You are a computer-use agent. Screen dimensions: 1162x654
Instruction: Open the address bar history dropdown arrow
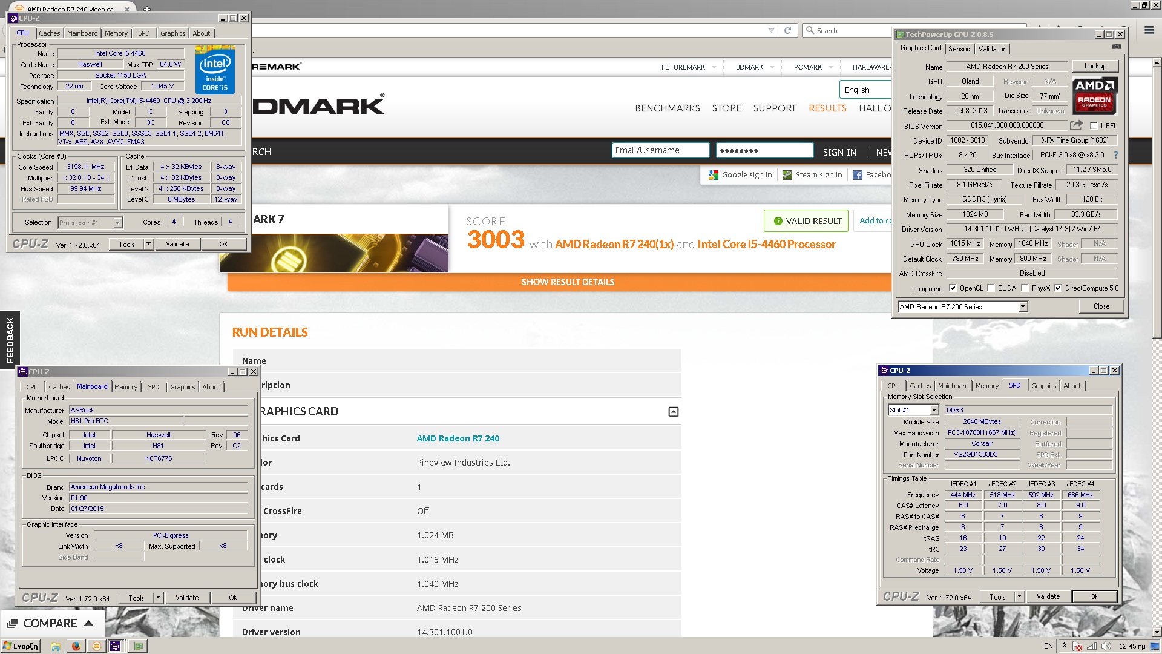coord(771,30)
